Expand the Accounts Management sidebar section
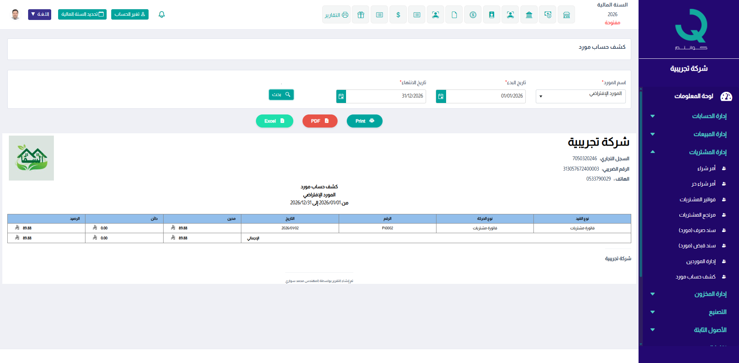739x363 pixels. pos(709,116)
